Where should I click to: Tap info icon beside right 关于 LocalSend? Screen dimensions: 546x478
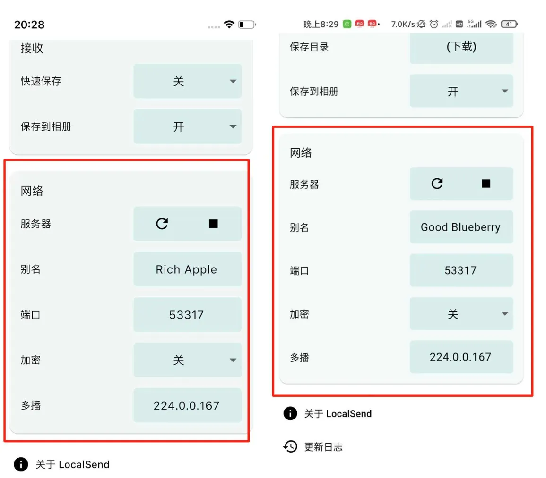click(290, 413)
